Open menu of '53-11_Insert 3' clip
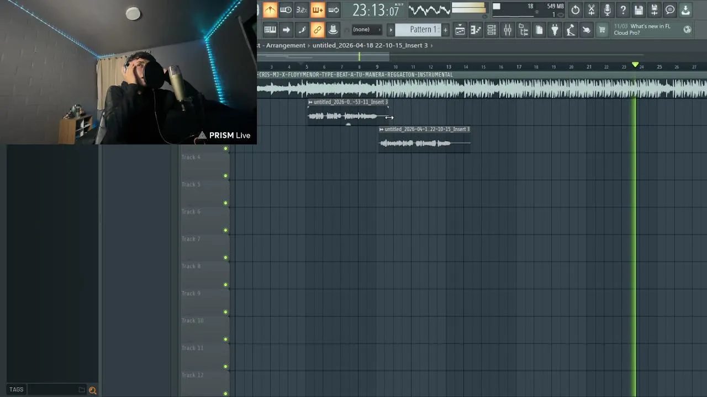 [310, 102]
